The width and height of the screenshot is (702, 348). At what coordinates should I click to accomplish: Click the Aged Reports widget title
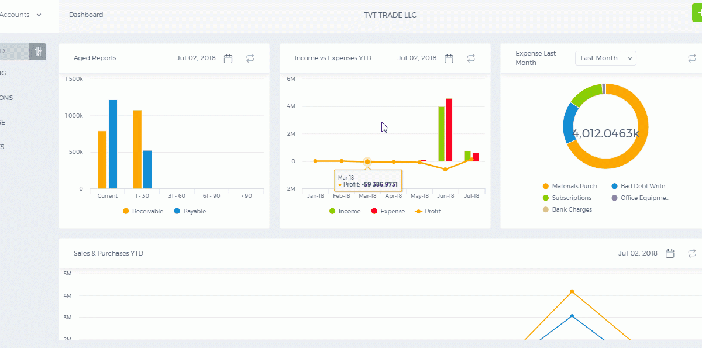(x=95, y=58)
